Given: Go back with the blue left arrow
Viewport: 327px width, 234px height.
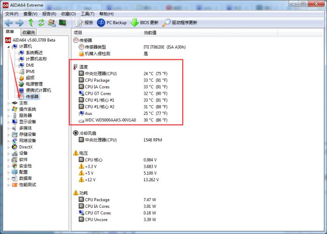Looking at the screenshot, I should coord(9,23).
